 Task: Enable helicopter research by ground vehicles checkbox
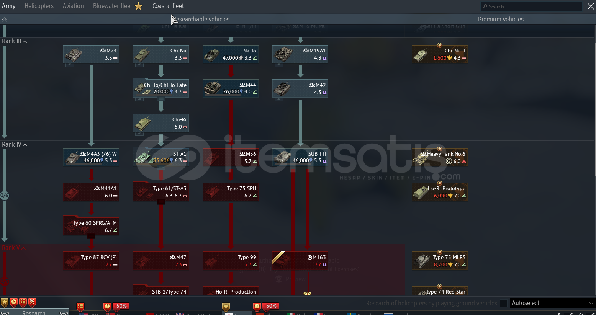(x=504, y=303)
